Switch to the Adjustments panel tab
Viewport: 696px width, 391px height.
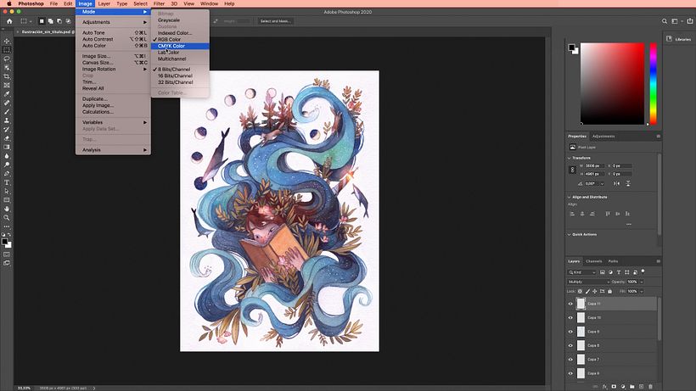pyautogui.click(x=603, y=136)
